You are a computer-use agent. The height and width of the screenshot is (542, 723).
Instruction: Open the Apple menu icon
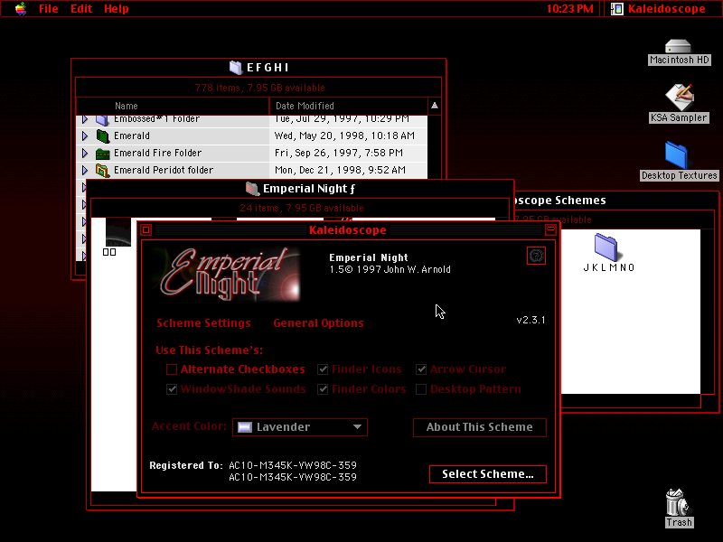coord(20,9)
